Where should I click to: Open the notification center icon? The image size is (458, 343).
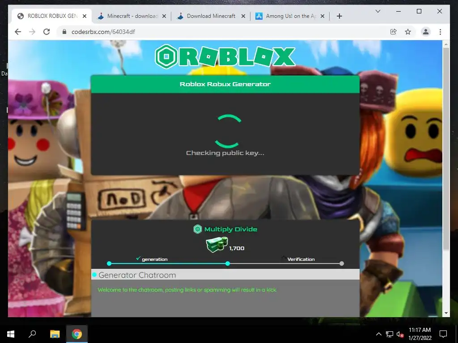tap(443, 334)
